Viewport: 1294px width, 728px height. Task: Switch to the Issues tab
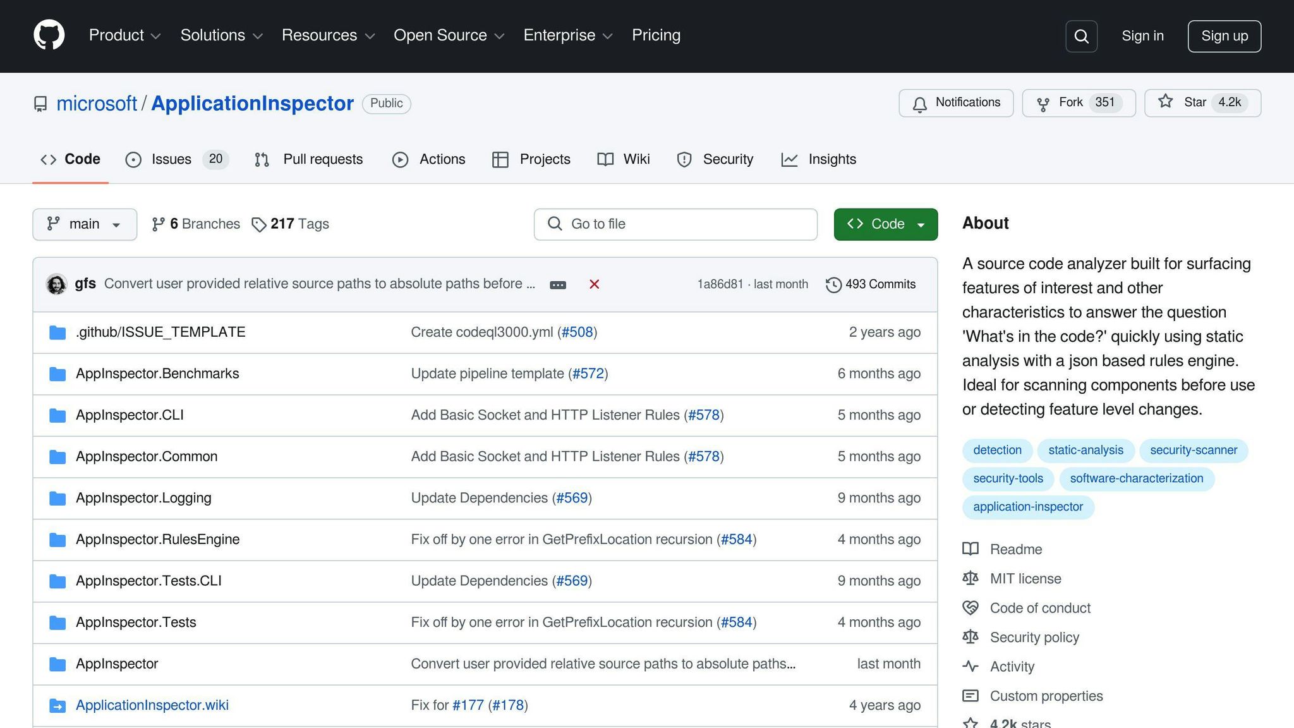tap(171, 159)
